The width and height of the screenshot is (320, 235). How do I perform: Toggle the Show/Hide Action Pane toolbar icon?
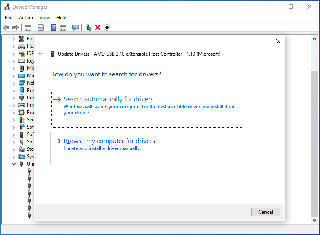click(x=63, y=28)
